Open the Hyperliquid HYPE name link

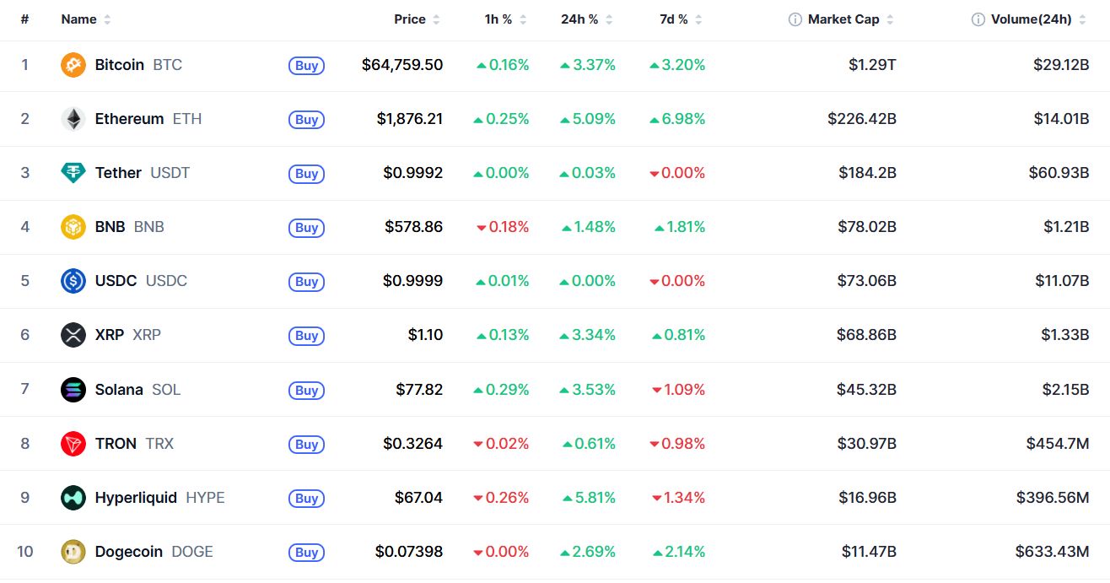tap(159, 498)
